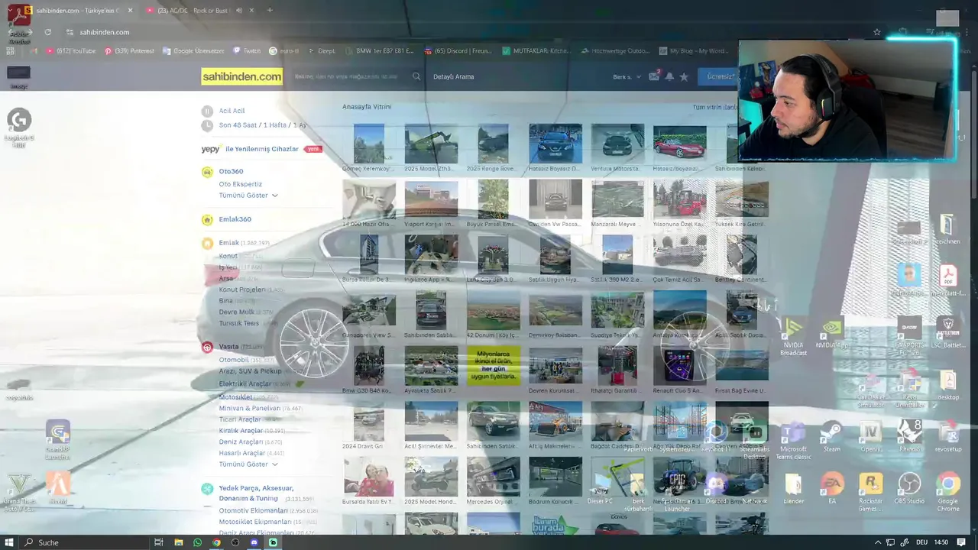The height and width of the screenshot is (550, 978).
Task: Open NVIDIA Broadcast desktop icon
Action: 793,337
